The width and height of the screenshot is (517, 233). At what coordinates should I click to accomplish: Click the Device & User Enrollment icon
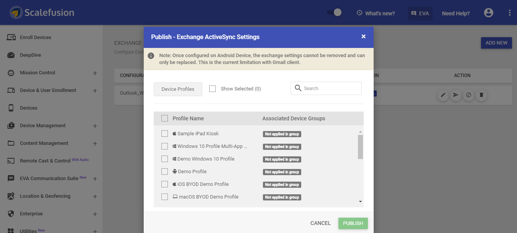[x=11, y=90]
